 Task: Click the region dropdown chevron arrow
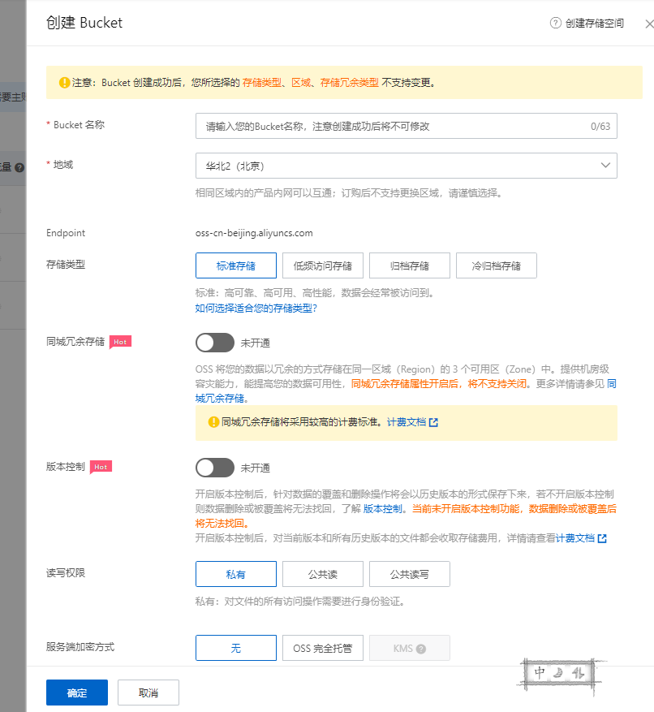tap(605, 166)
